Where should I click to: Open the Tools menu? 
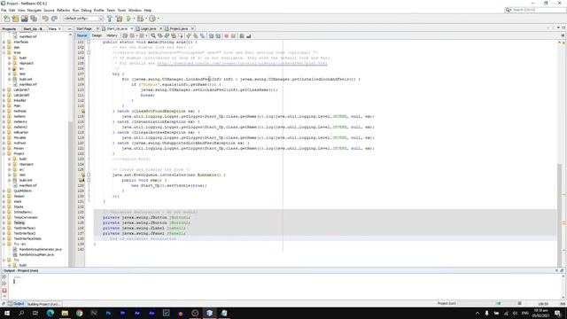[122, 10]
